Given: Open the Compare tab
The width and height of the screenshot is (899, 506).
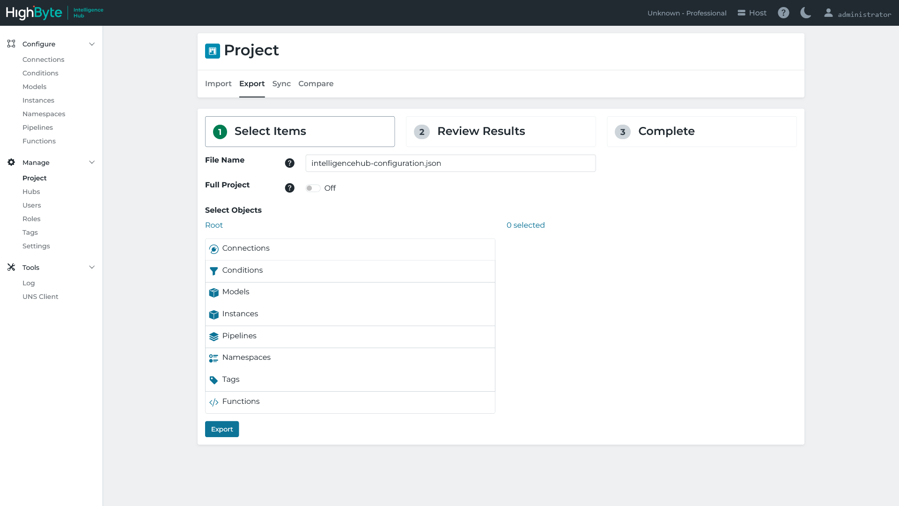Looking at the screenshot, I should 316,83.
